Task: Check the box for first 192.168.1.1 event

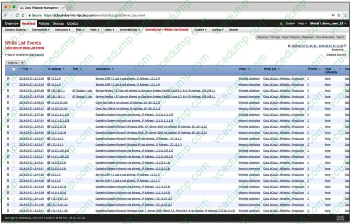Action: coord(13,91)
